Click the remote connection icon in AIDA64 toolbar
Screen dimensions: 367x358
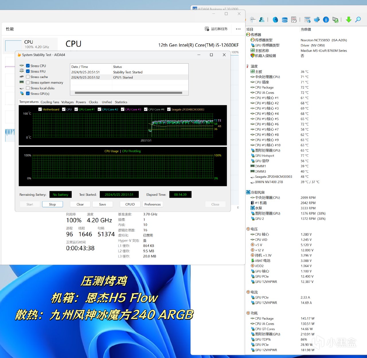335,19
